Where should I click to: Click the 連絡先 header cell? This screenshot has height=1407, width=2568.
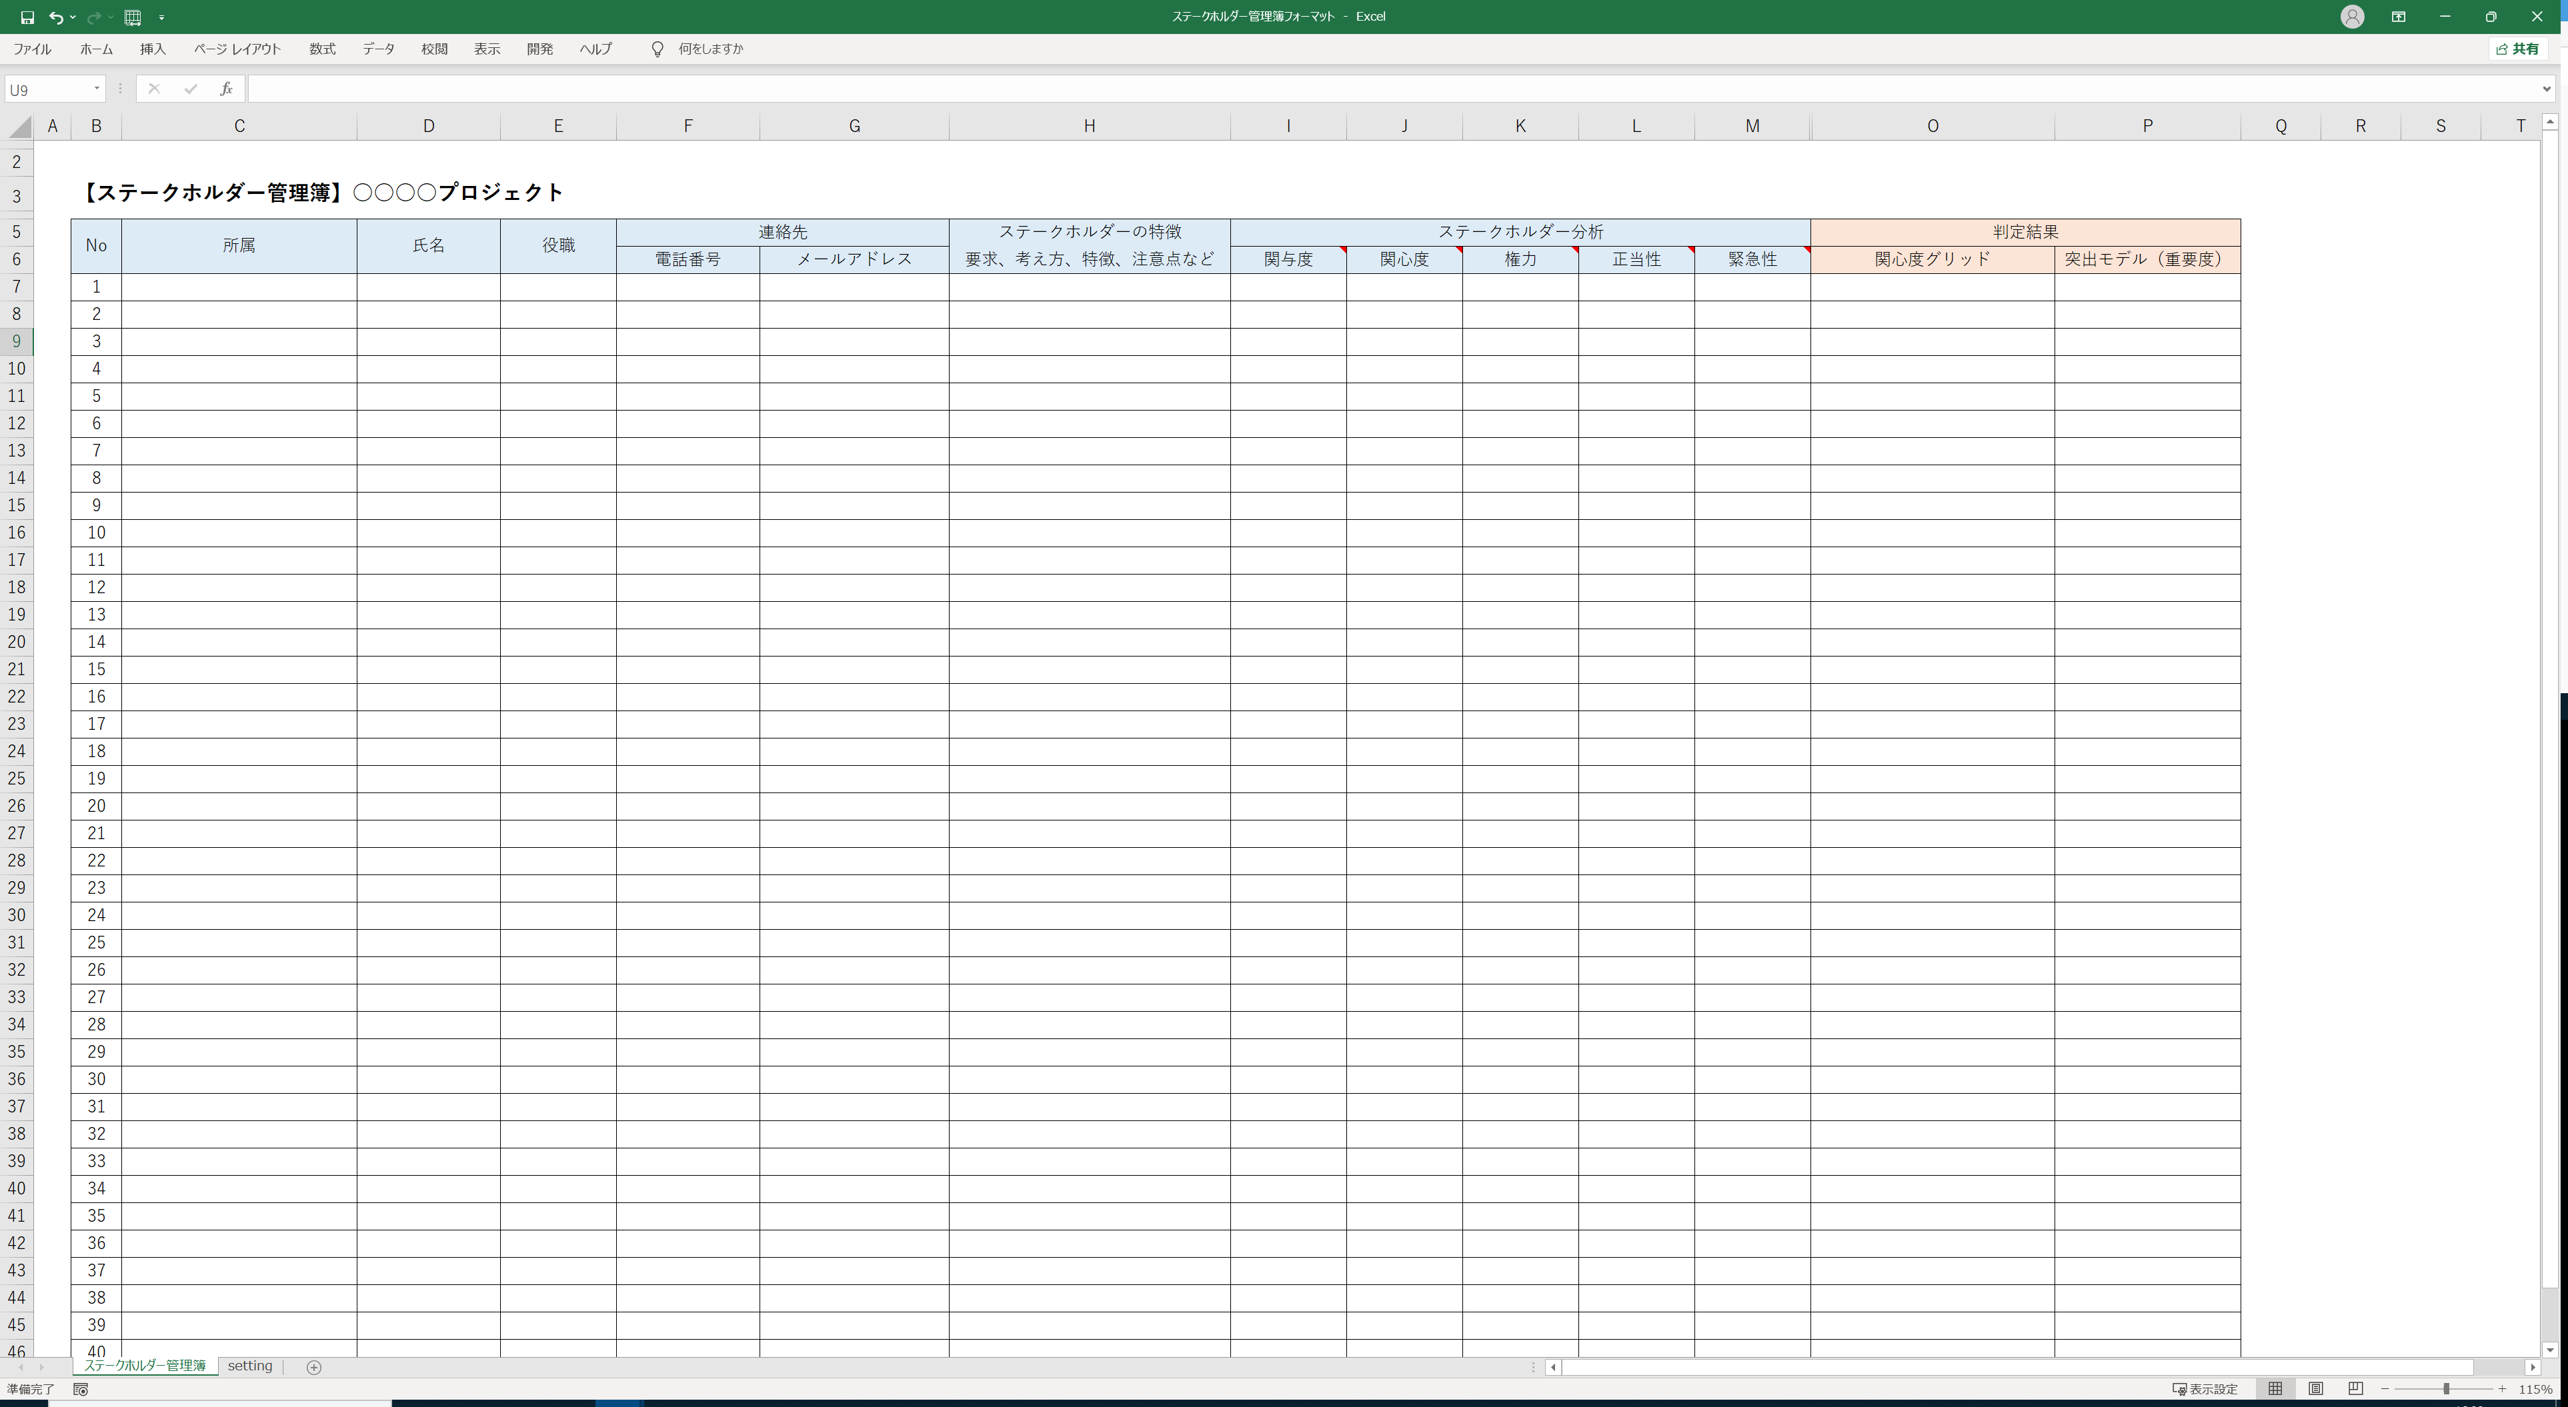click(x=783, y=232)
